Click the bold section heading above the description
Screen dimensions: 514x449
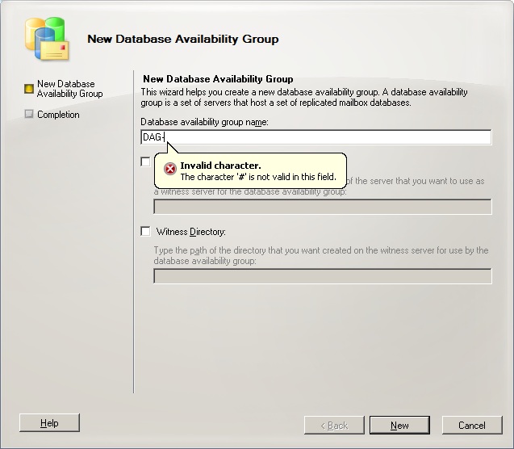pyautogui.click(x=217, y=79)
